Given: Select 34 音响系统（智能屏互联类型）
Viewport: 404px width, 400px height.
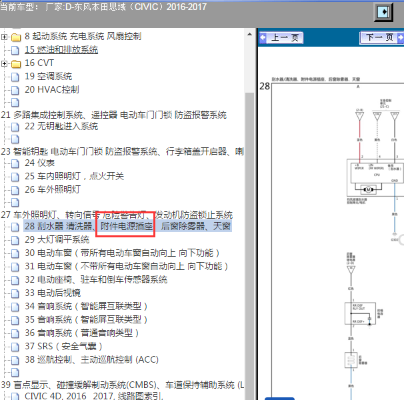Looking at the screenshot, I should [x=87, y=307].
